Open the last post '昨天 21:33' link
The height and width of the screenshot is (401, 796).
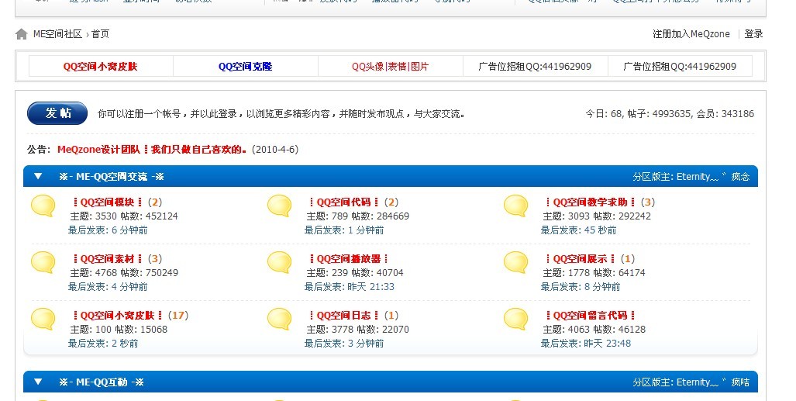pos(370,287)
